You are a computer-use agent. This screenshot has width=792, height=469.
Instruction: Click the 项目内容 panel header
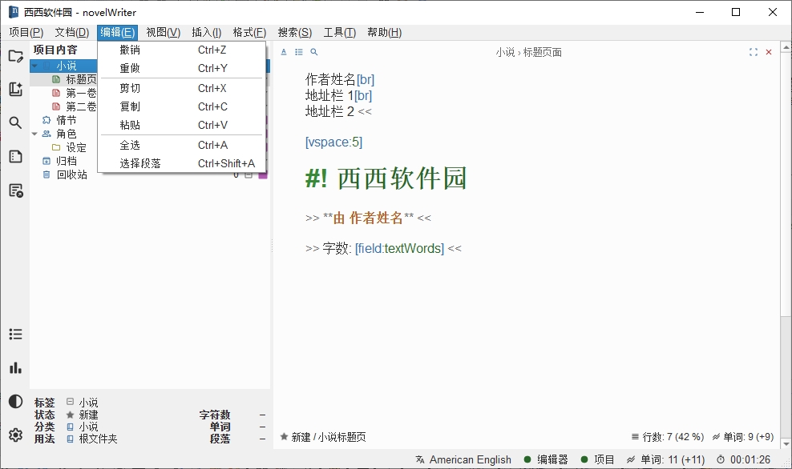(55, 50)
